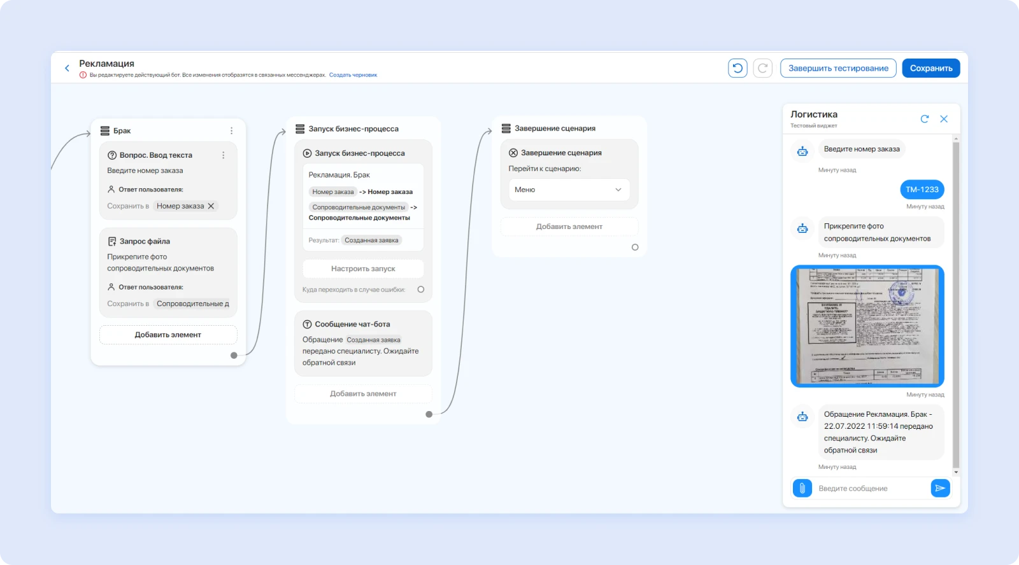Open Вопрос. Ввод текста element options menu

223,155
